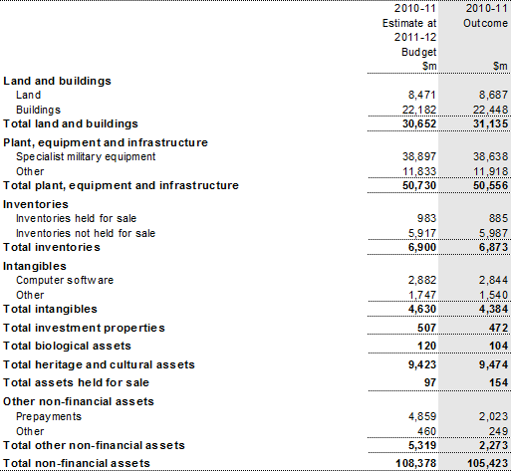Viewport: 511px width, 471px height.
Task: Select the intangibles other value 1,747
Action: [422, 295]
